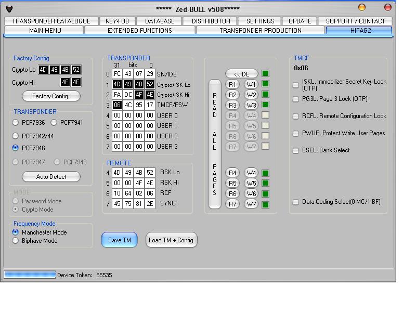Viewport: 416px width, 312px height.
Task: Open SUPPORT / CONTACT tab
Action: pos(355,21)
